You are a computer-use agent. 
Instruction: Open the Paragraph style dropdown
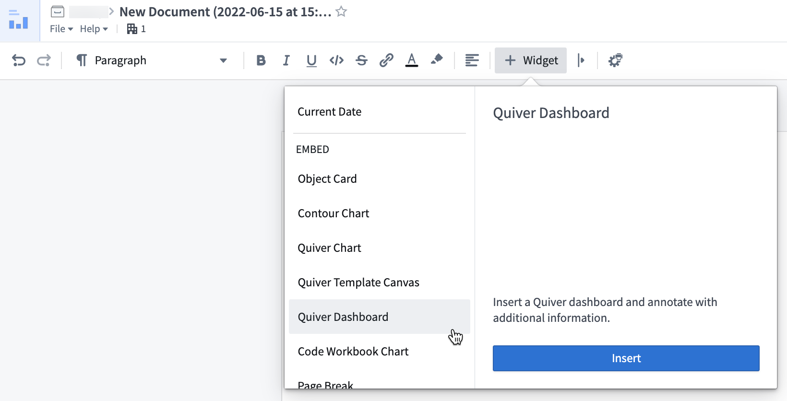point(152,60)
